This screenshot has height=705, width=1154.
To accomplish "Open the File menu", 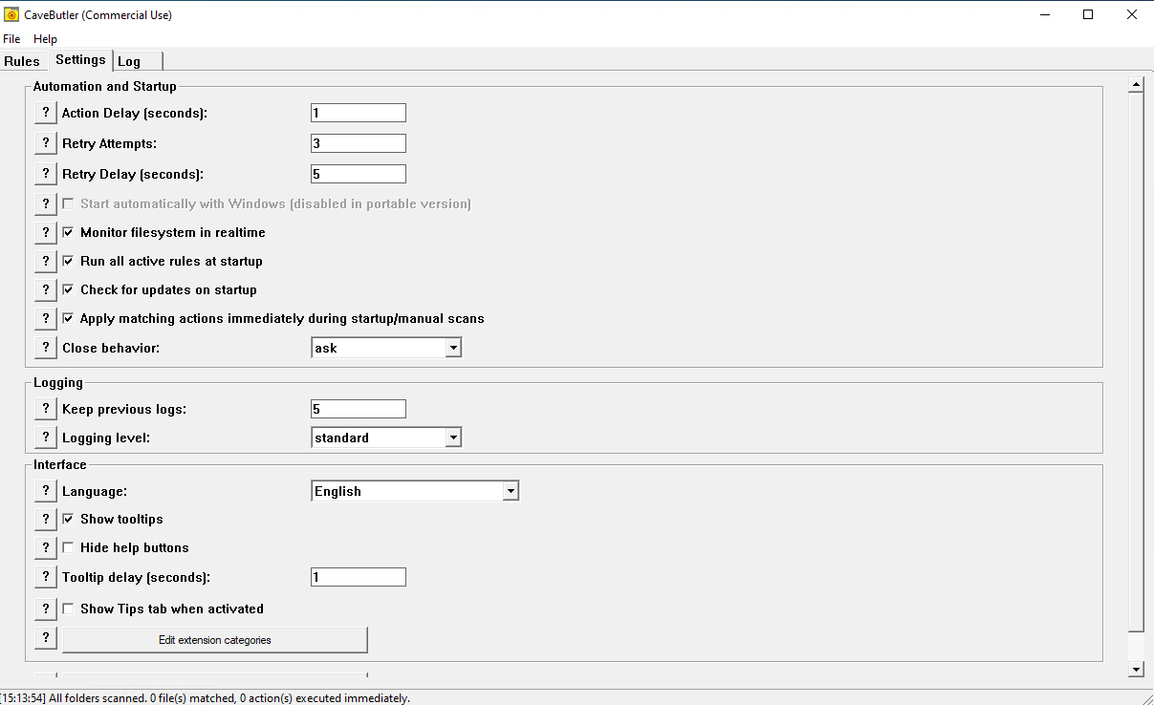I will tap(11, 39).
